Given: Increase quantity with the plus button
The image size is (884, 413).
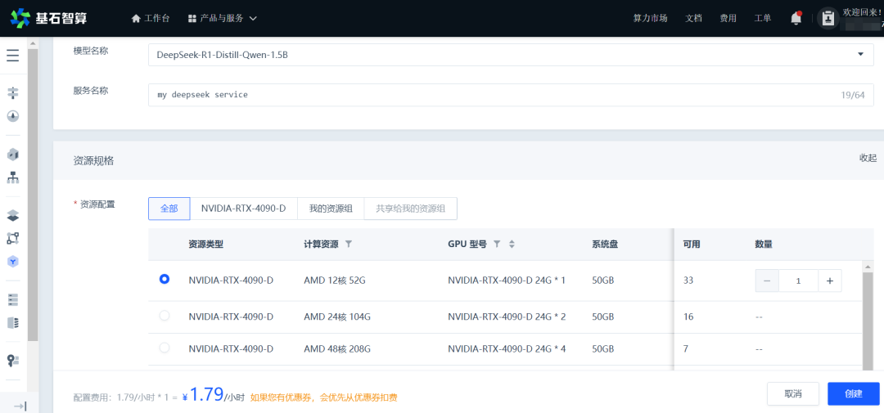Looking at the screenshot, I should click(830, 281).
